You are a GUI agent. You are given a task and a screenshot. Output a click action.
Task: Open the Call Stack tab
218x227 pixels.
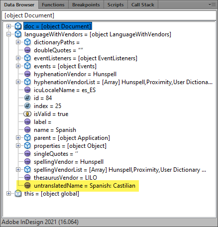tap(143, 5)
